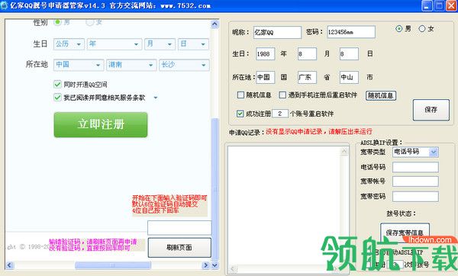The width and height of the screenshot is (458, 276).
Task: Toggle the 我已阅读并同意相关服务条款 checkbox
Action: 57,98
